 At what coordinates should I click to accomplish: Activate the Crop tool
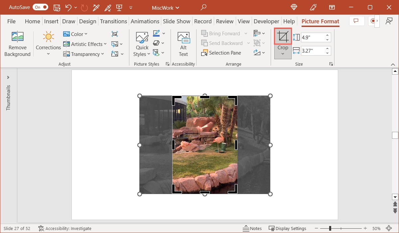point(283,37)
